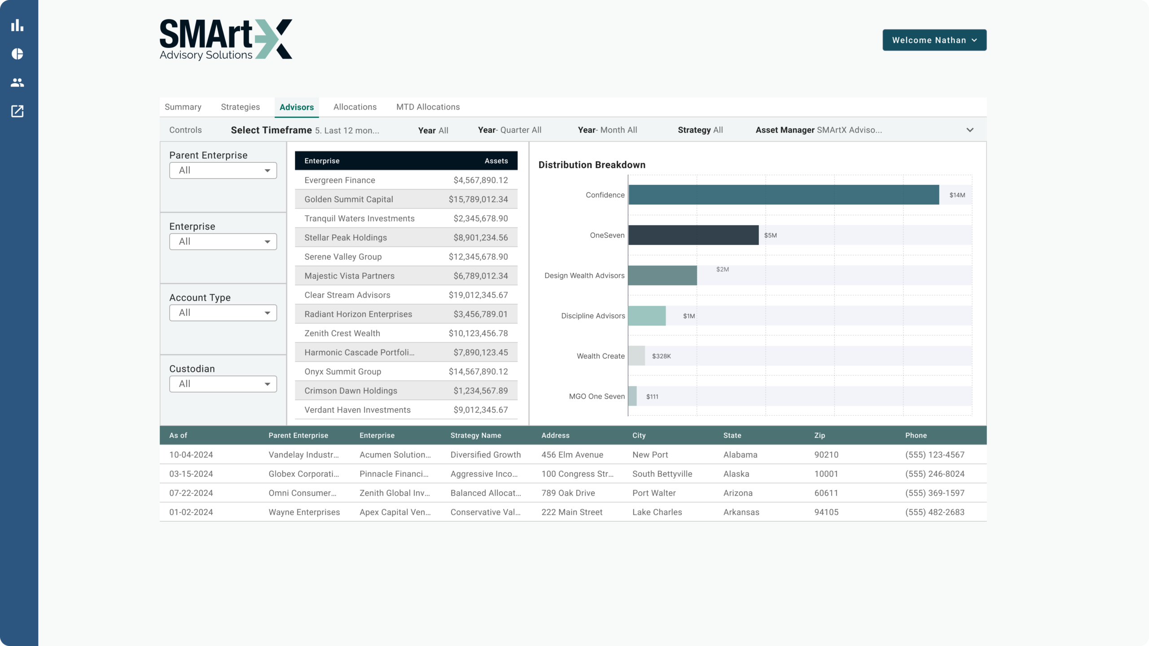Open the Parent Enterprise dropdown
This screenshot has height=646, width=1149.
coord(223,170)
